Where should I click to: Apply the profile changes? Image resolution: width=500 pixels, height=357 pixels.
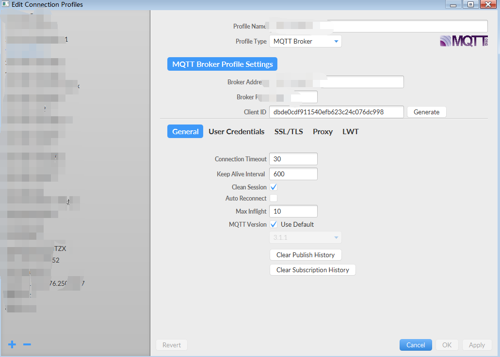[477, 344]
